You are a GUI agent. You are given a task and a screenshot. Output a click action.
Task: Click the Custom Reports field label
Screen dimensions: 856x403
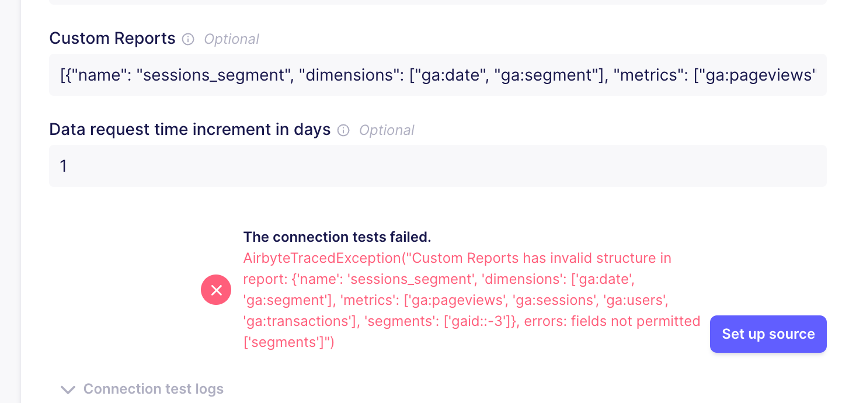112,39
